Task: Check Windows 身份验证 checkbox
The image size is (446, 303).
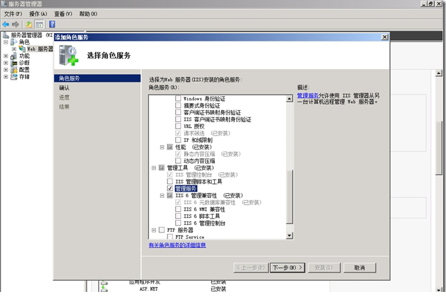Action: (178, 98)
